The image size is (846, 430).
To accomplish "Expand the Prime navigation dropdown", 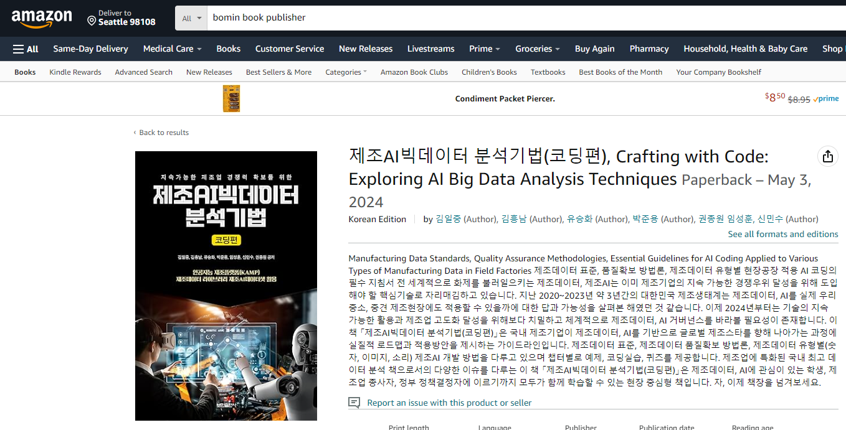I will point(485,49).
